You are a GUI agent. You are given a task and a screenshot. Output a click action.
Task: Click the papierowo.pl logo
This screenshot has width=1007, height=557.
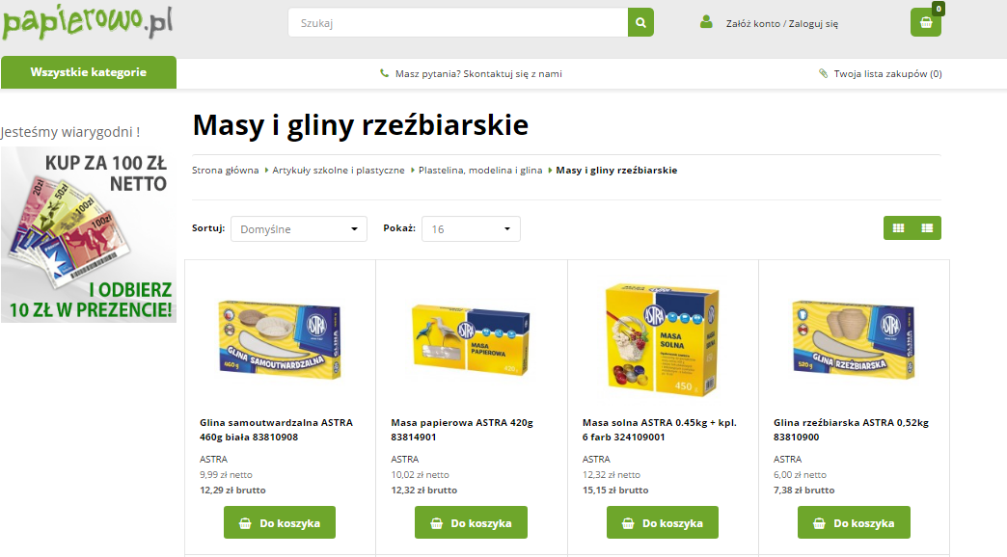tap(88, 23)
